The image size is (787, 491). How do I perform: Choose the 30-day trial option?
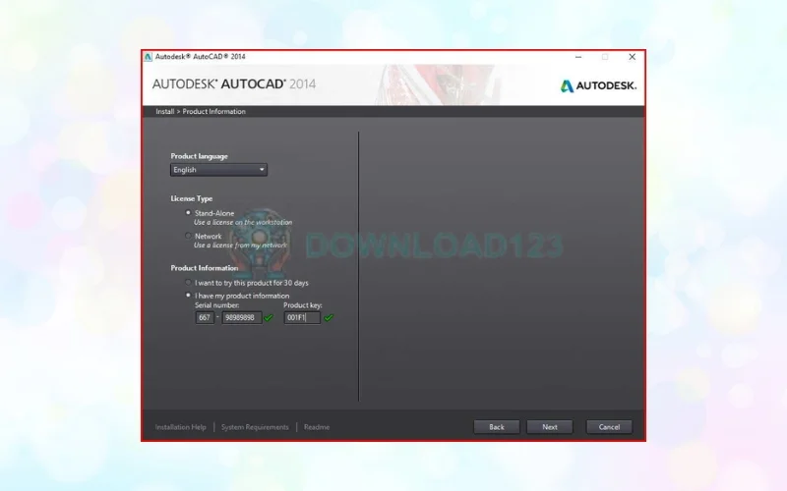click(x=188, y=283)
